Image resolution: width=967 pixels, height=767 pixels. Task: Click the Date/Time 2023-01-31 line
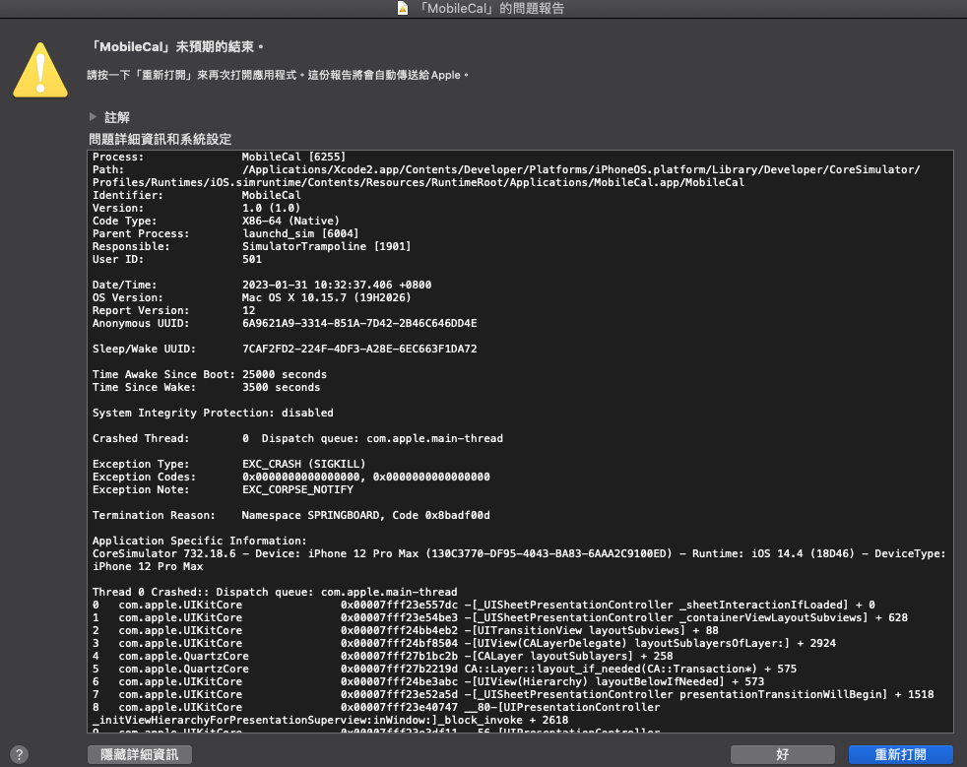coord(262,285)
